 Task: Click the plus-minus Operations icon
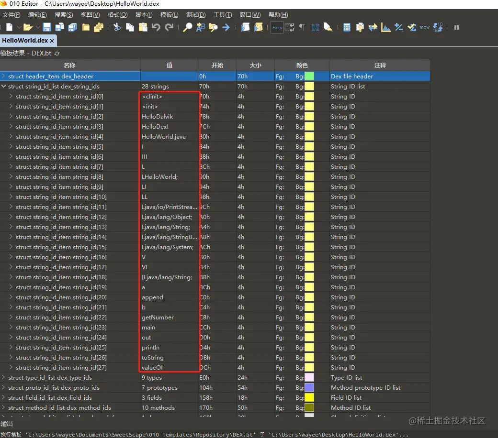pos(399,28)
